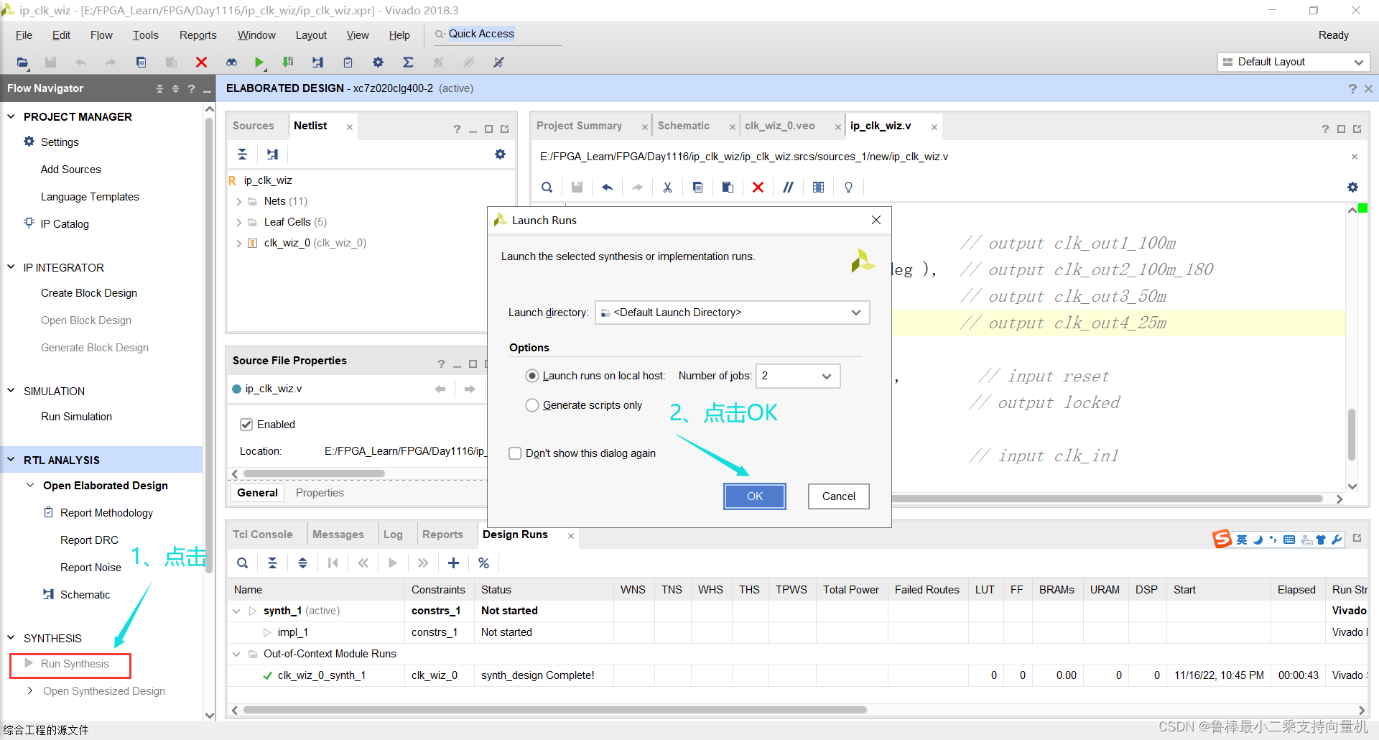The image size is (1379, 740).
Task: Click the red X cancel icon in main toolbar
Action: [201, 63]
